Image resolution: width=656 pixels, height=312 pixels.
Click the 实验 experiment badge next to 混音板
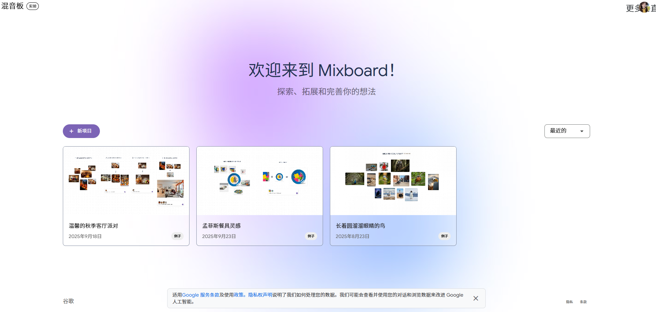coord(33,6)
